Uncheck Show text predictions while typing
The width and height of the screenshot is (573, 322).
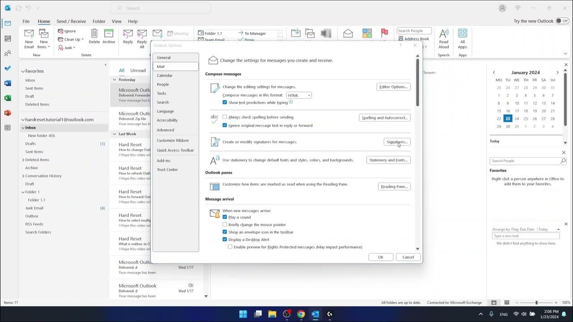tap(225, 102)
